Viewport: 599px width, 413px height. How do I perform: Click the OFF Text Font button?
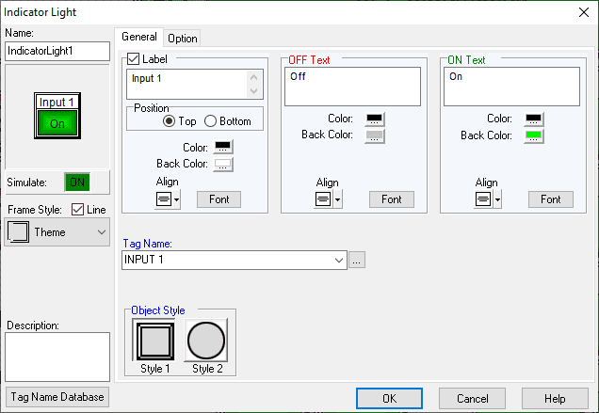click(x=392, y=199)
